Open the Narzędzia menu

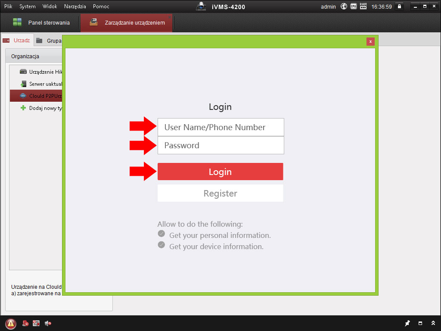click(75, 6)
